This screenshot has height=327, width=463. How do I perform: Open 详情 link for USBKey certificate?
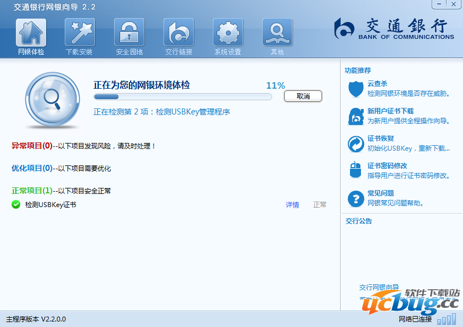pos(292,205)
